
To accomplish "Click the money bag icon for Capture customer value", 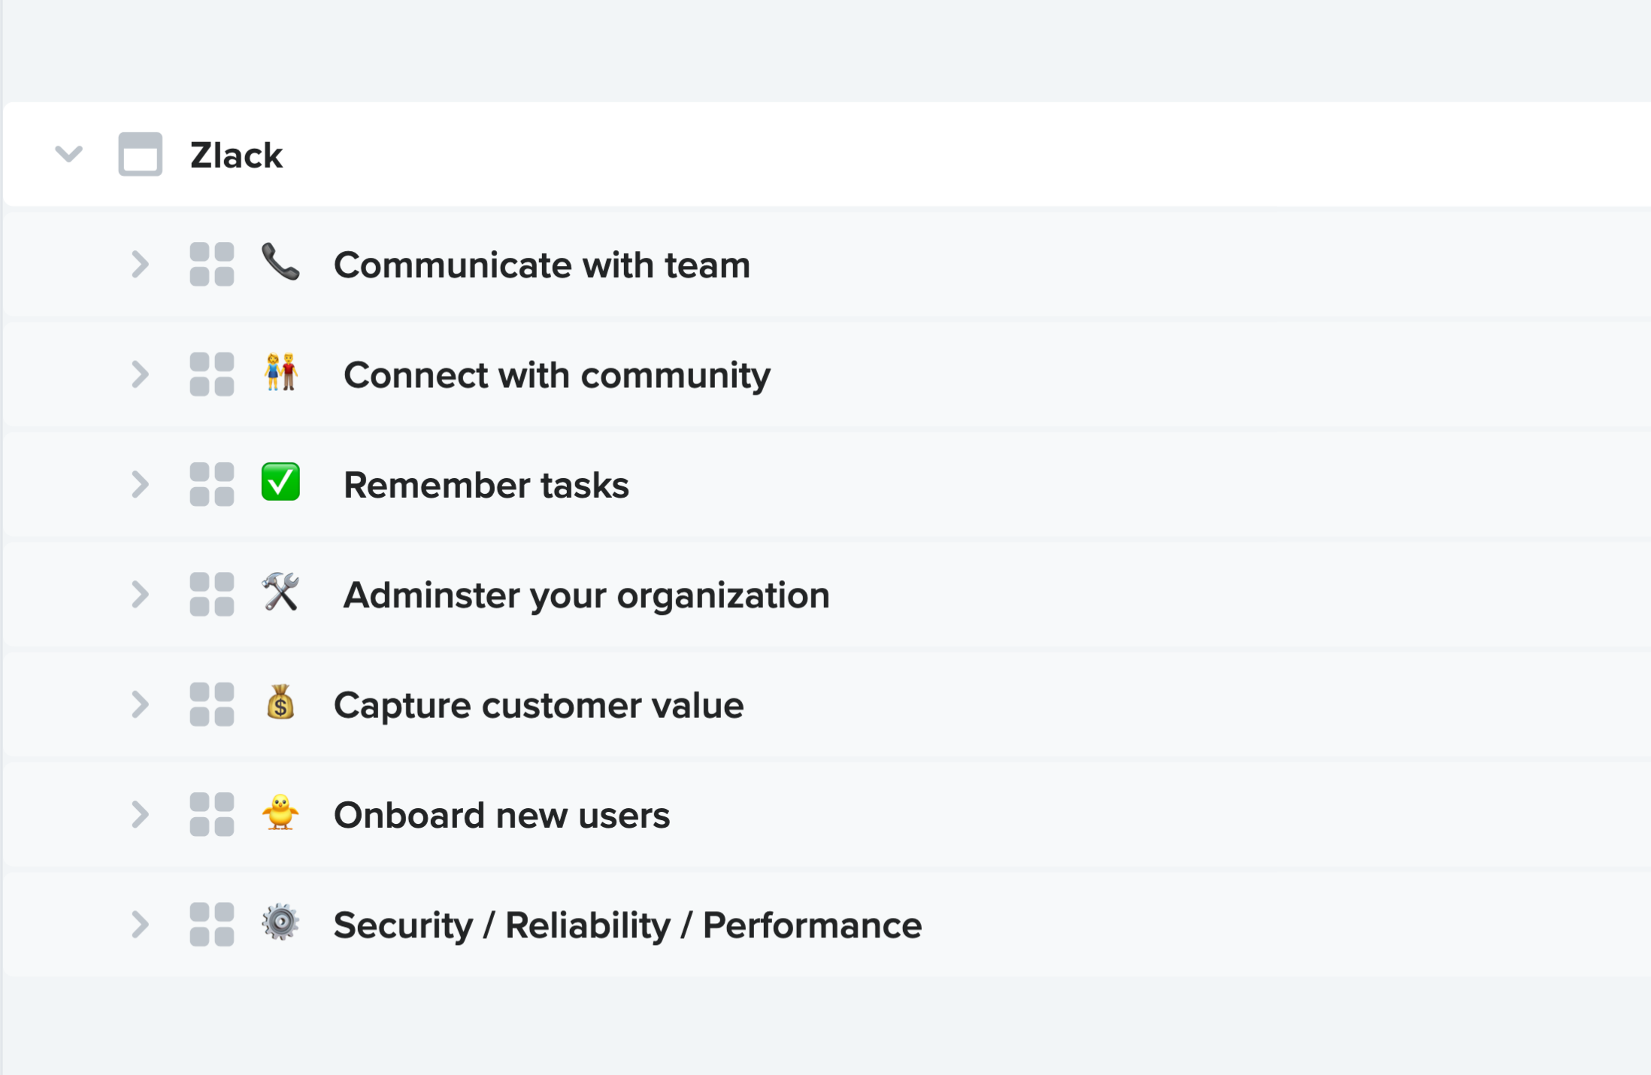I will tap(280, 704).
